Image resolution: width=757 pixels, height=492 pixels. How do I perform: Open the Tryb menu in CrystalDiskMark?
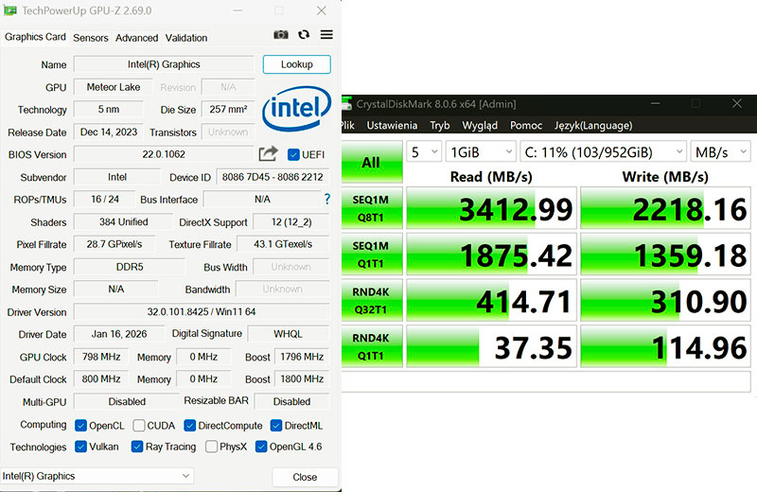[x=440, y=126]
